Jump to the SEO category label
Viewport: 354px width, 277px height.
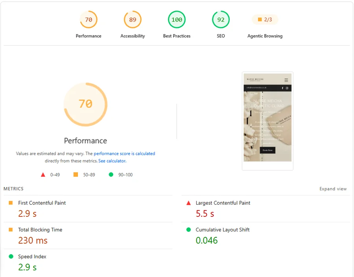tap(221, 36)
